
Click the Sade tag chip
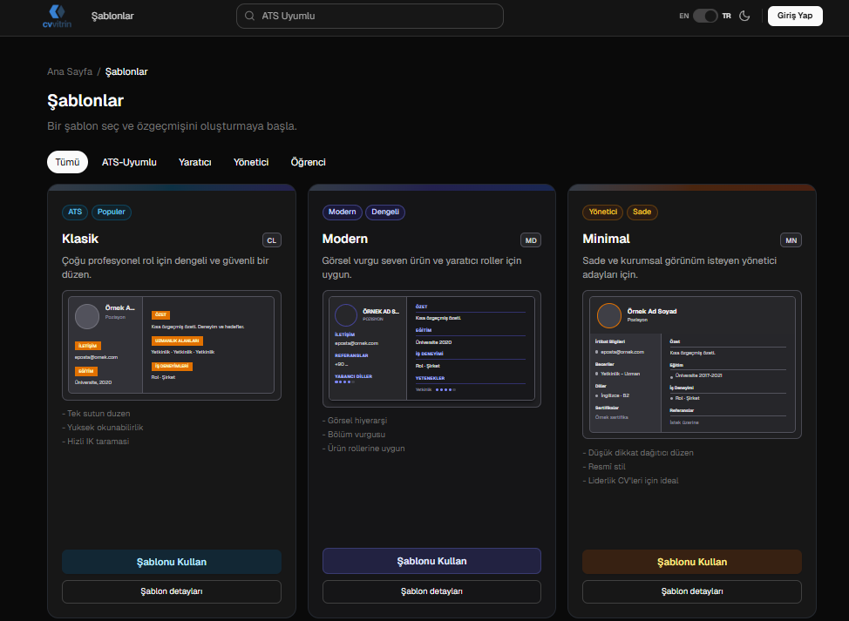pyautogui.click(x=642, y=212)
